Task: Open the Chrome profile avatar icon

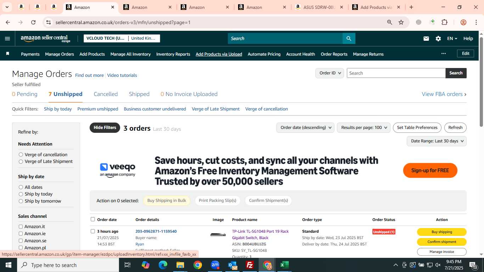Action: [x=463, y=22]
